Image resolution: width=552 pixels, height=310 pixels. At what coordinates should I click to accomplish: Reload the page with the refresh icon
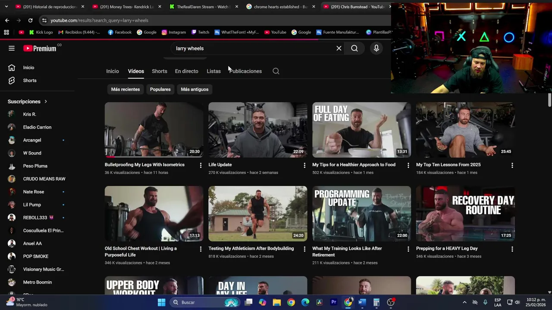coord(30,20)
